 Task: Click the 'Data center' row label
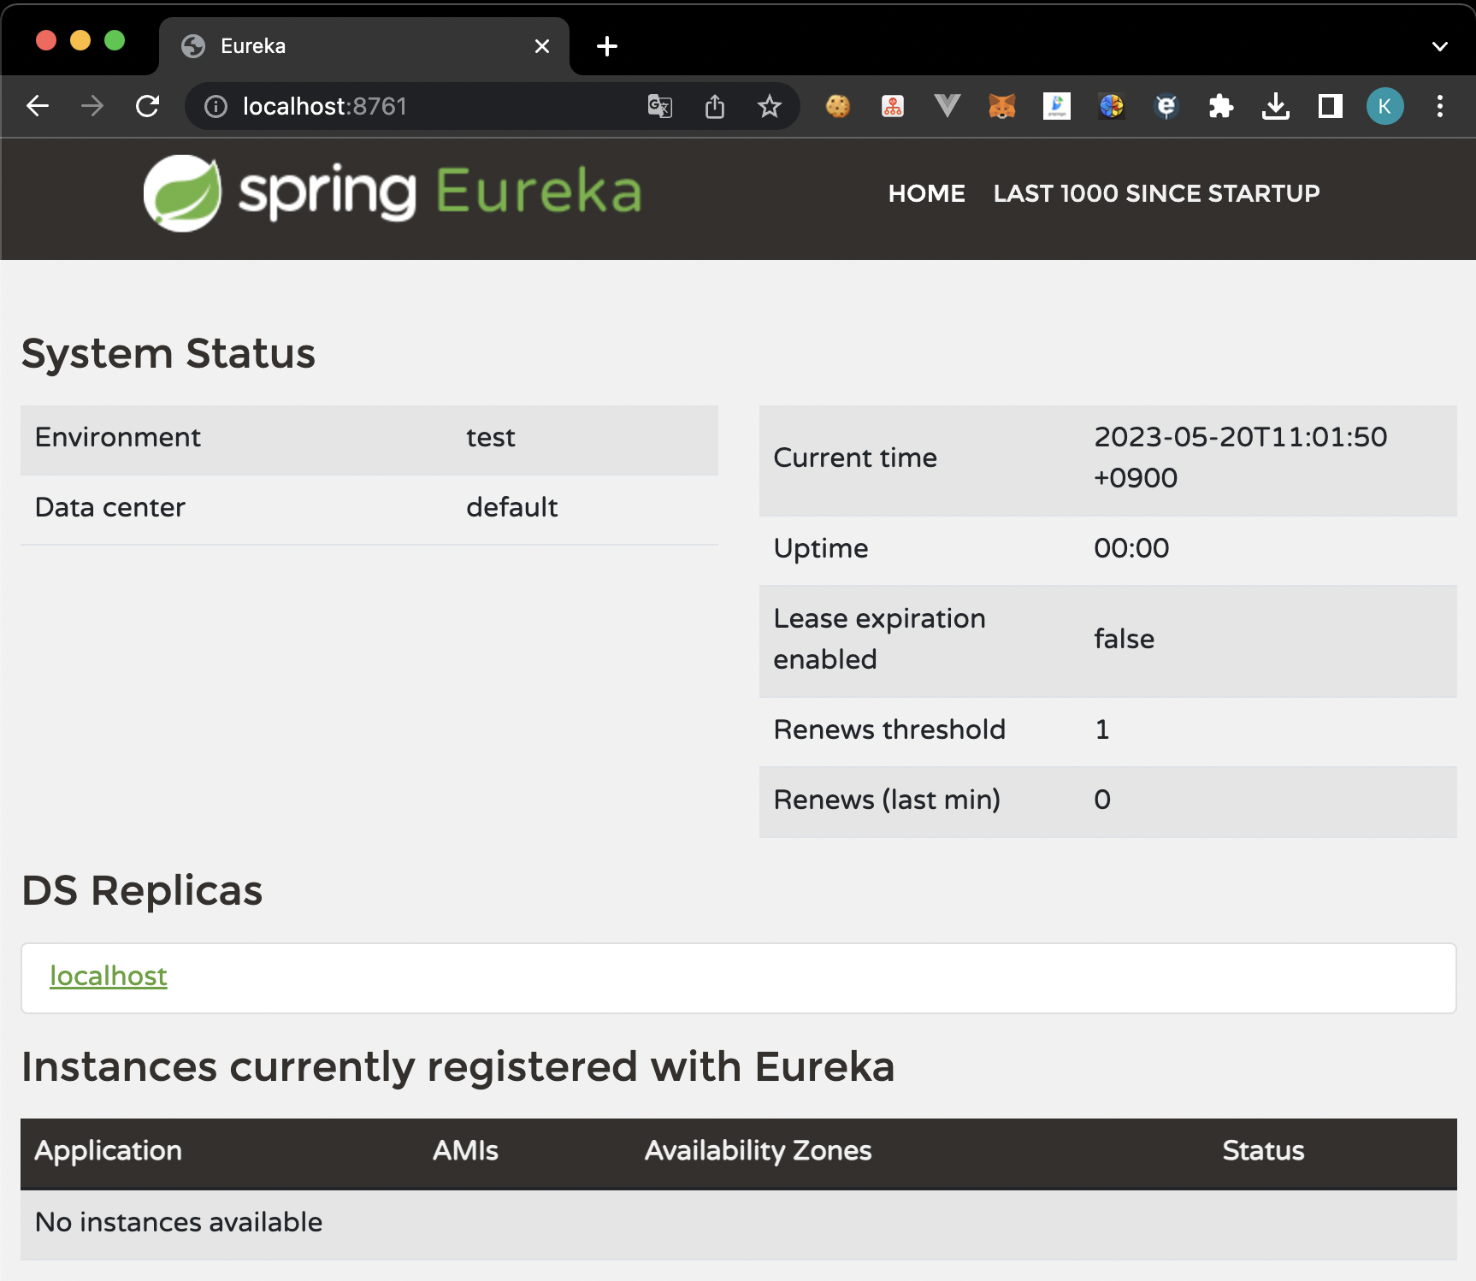coord(110,507)
